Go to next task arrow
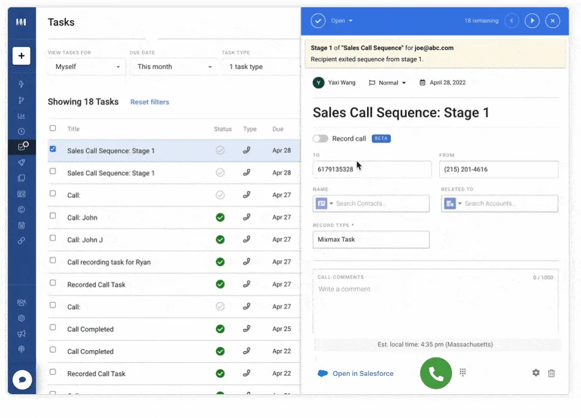The height and width of the screenshot is (418, 581). [532, 21]
